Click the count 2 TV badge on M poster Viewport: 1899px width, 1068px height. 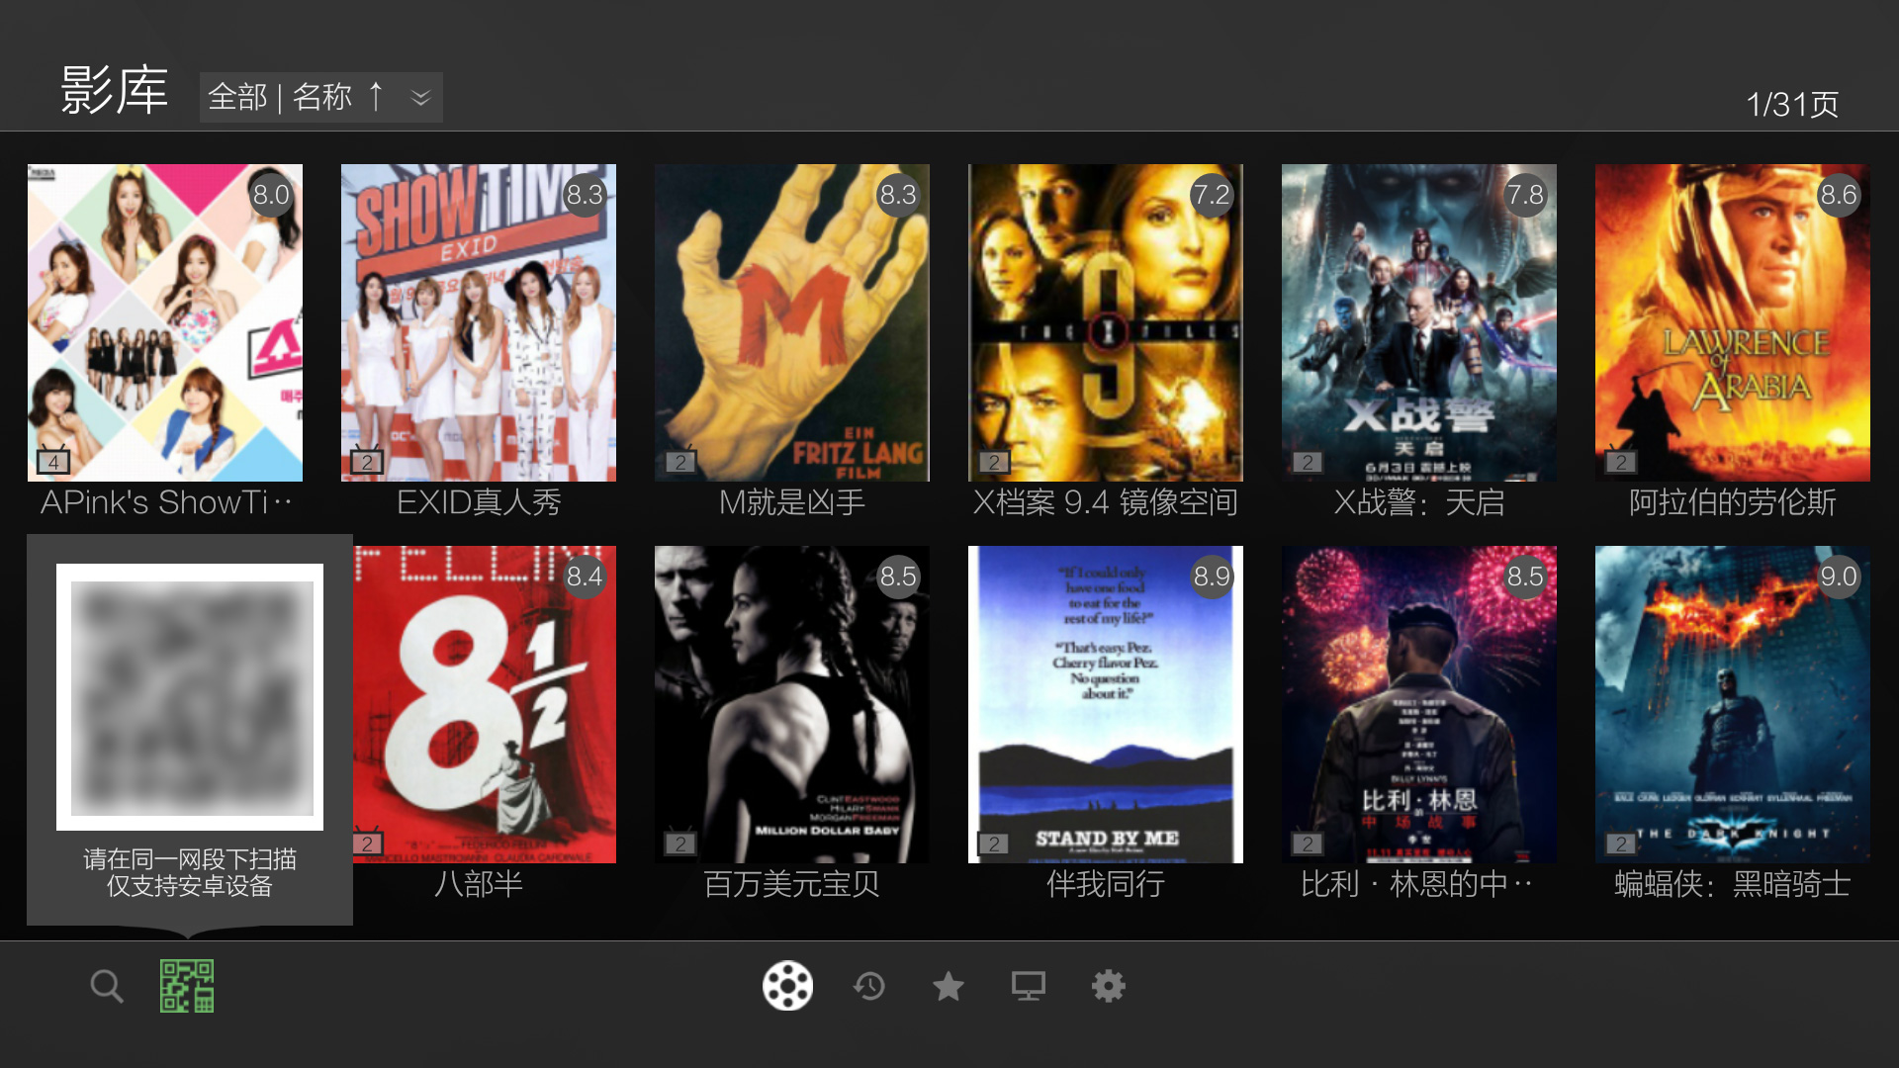pos(680,461)
